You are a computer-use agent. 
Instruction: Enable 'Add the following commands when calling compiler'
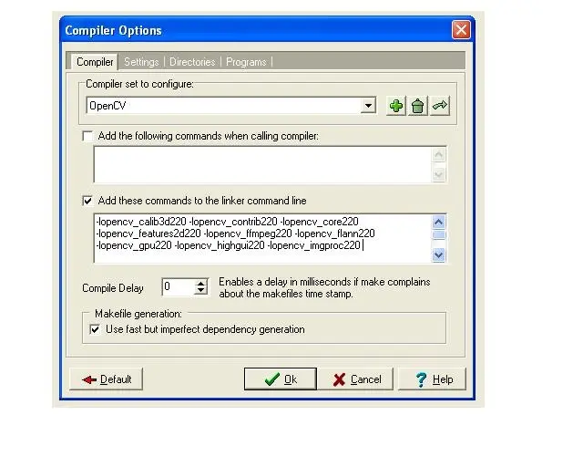88,136
